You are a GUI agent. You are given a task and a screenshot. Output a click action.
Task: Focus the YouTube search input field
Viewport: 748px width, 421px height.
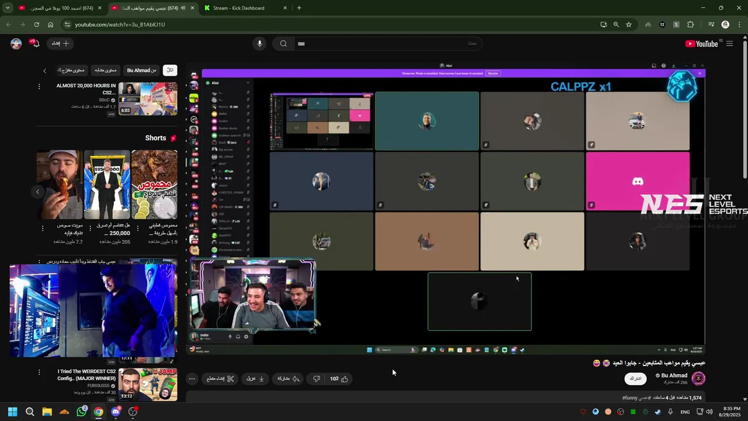[x=387, y=43]
